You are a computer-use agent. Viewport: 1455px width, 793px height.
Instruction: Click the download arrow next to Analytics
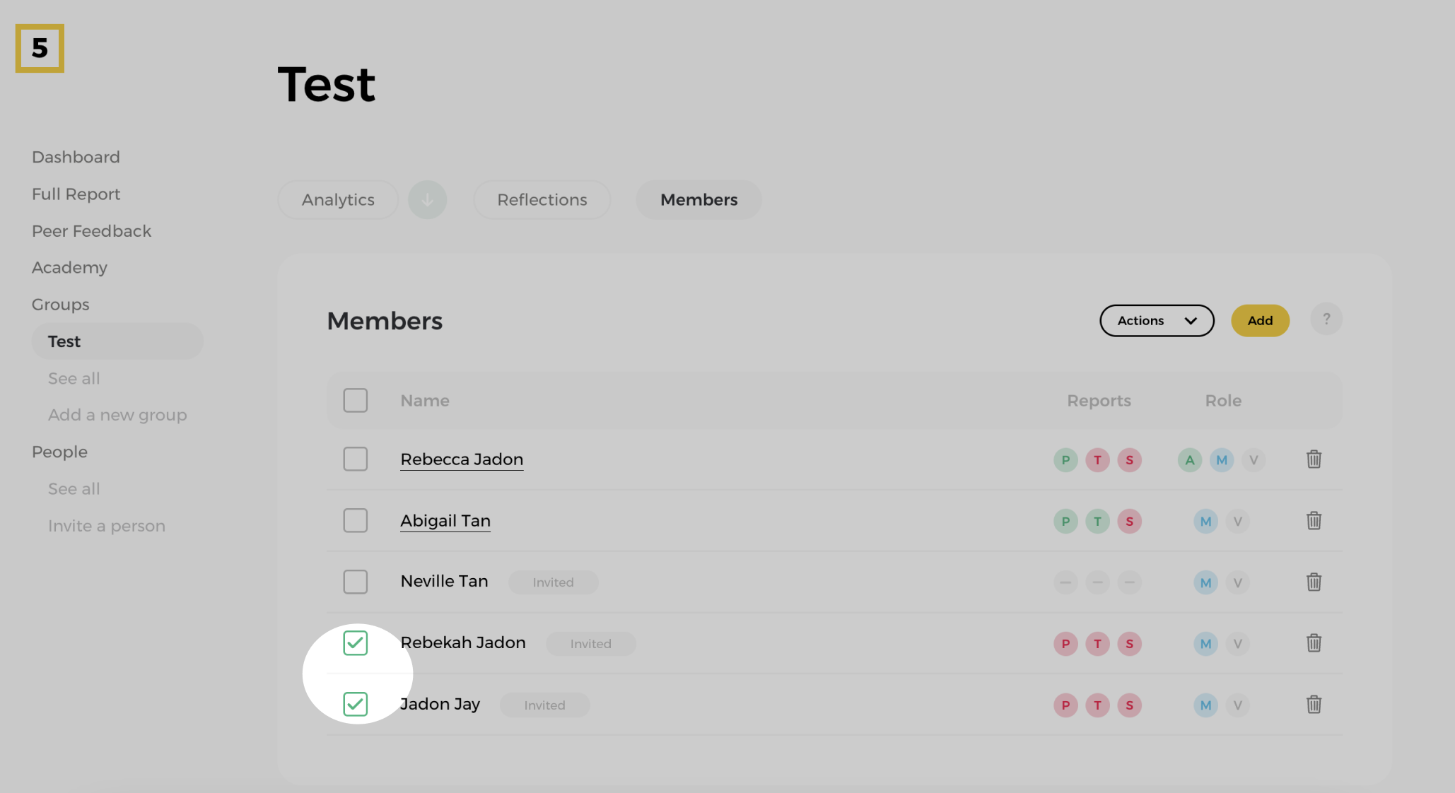[x=427, y=200]
